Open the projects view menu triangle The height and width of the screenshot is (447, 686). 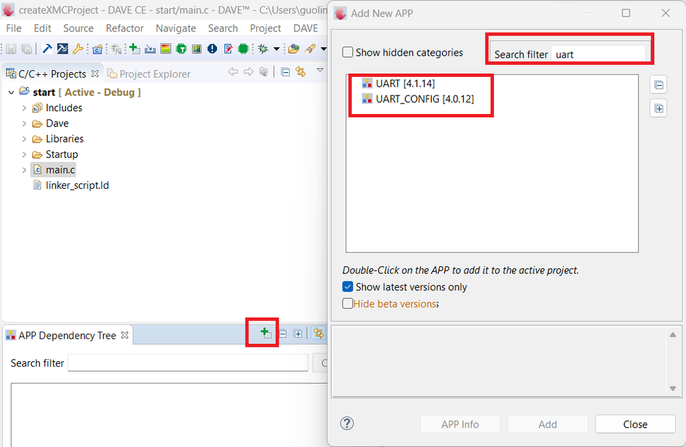pyautogui.click(x=320, y=70)
